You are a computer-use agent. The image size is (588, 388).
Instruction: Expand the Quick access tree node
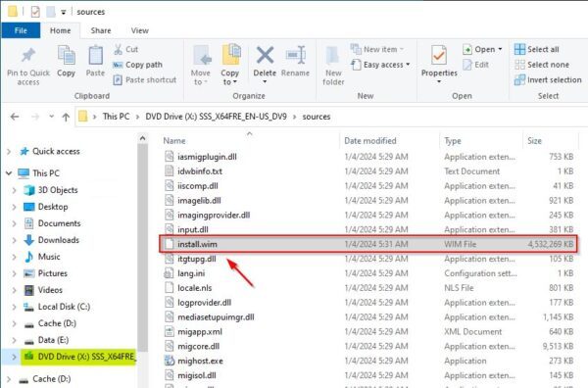click(9, 152)
